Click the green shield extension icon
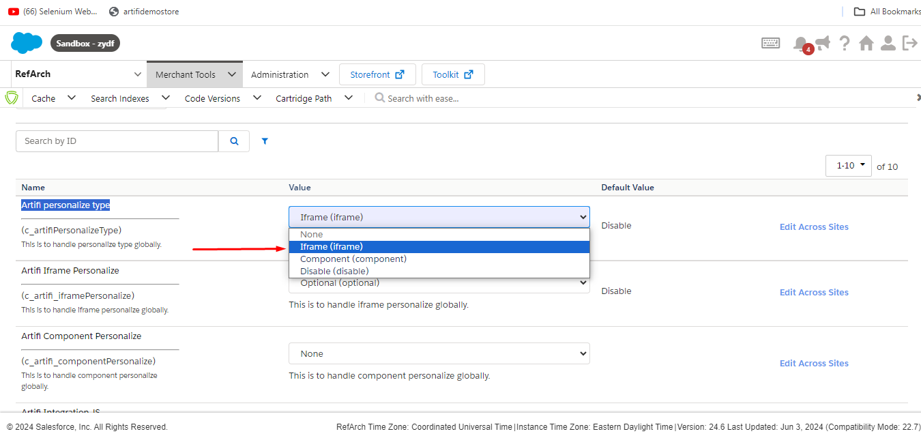 pyautogui.click(x=12, y=98)
